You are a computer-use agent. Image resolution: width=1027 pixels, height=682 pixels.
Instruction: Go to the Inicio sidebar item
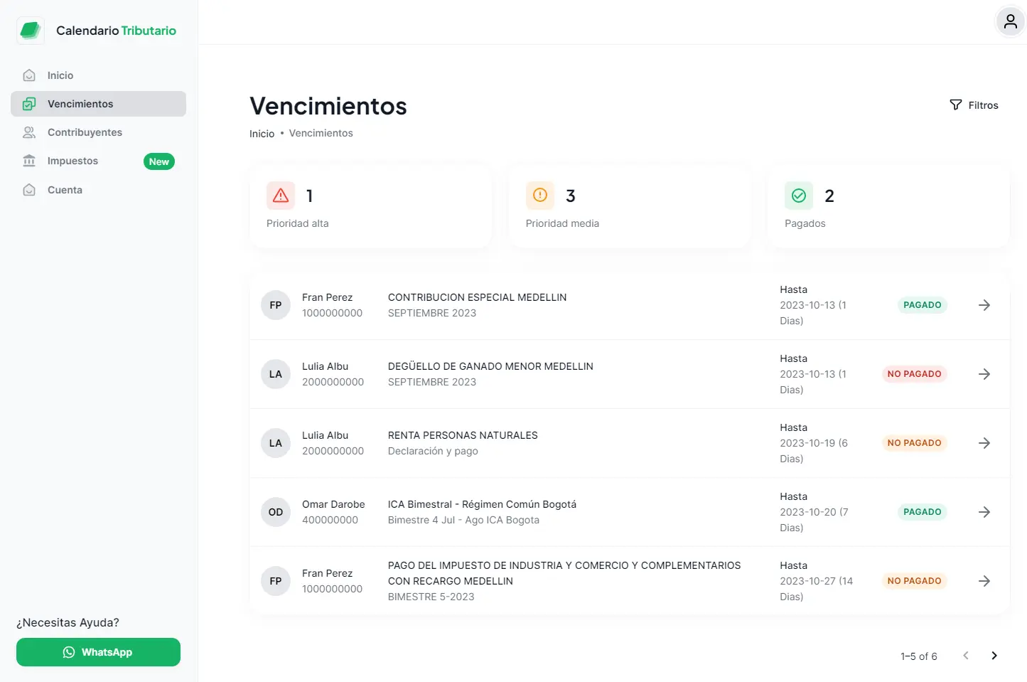60,75
